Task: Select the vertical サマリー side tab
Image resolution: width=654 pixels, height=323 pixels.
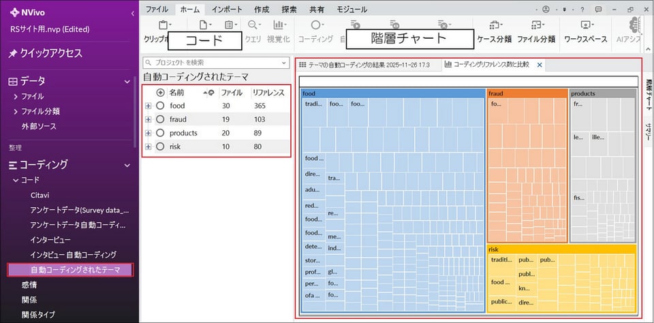Action: click(649, 131)
